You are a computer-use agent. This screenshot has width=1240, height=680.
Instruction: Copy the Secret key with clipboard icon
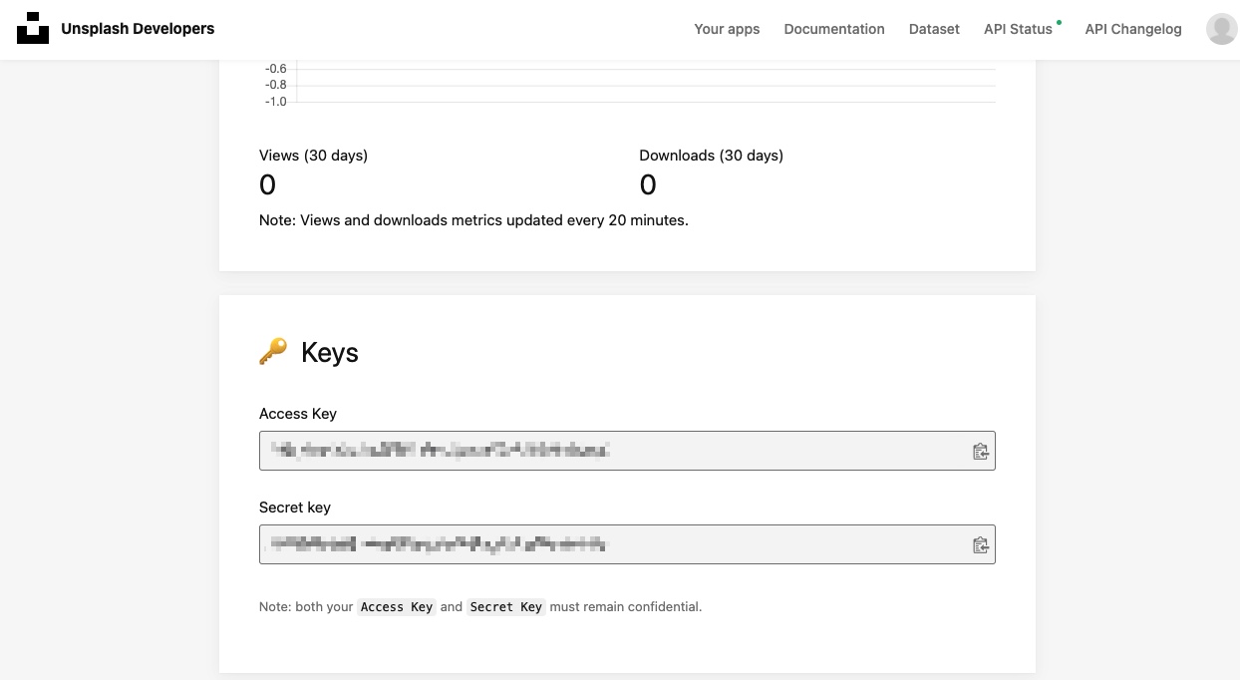980,545
